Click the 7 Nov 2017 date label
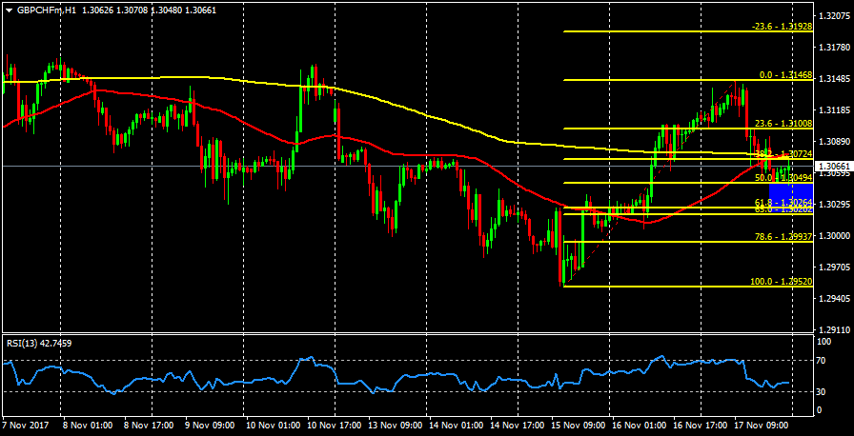Screen dimensions: 854x436 (26, 427)
